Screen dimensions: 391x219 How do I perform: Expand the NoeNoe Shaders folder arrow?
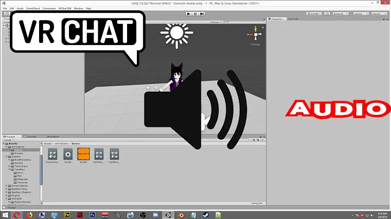[x=7, y=192]
